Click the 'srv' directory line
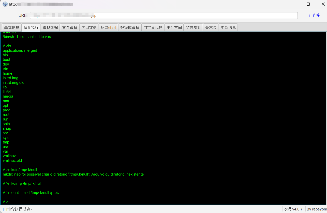 click(x=5, y=133)
